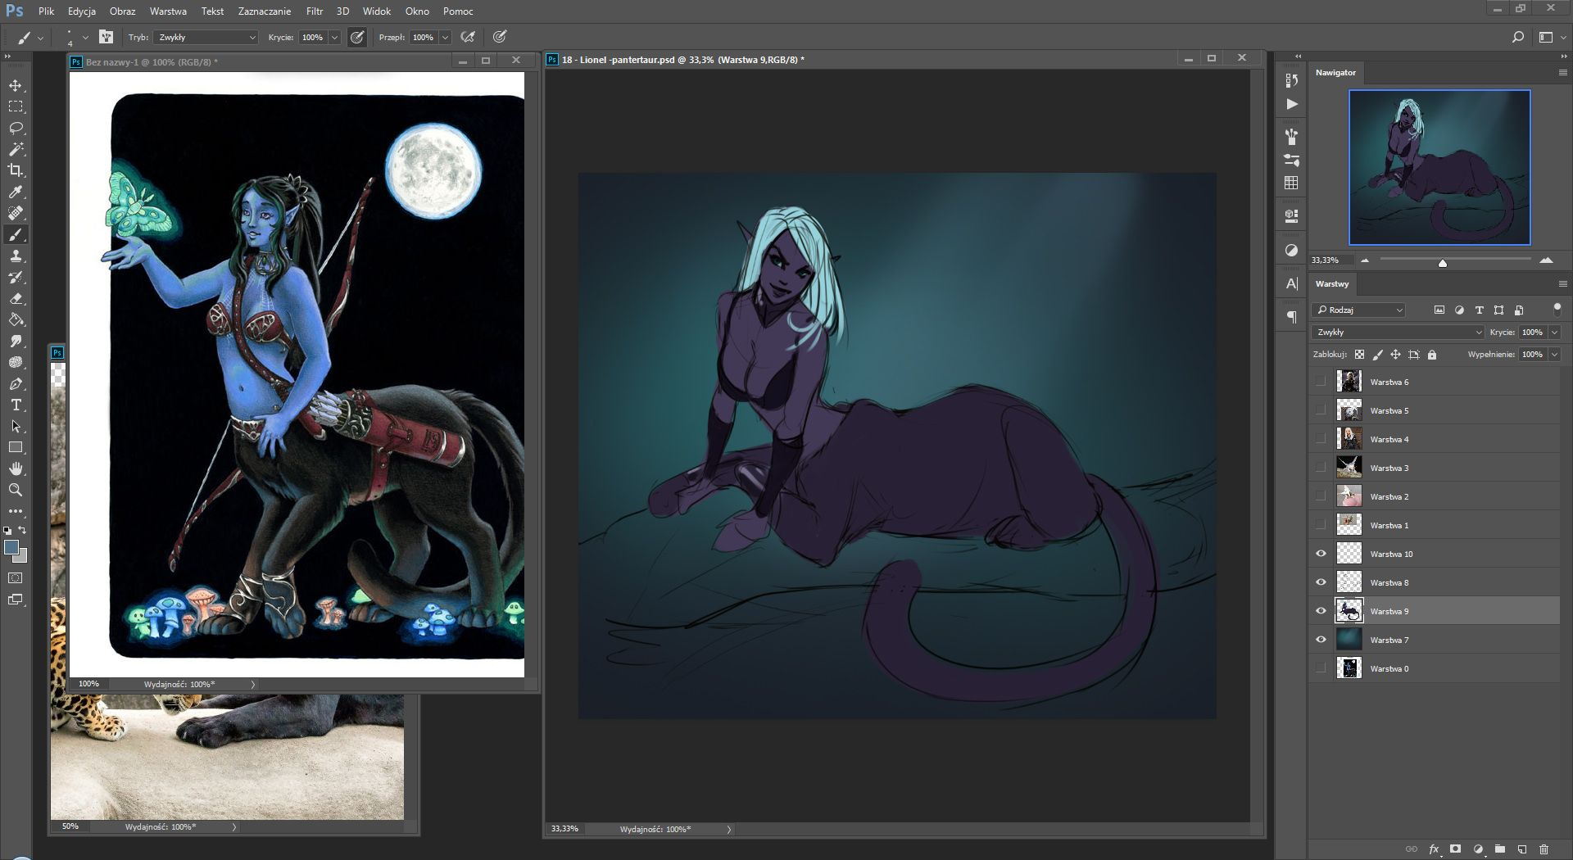Select the Warstwa 3 layer thumbnail
Viewport: 1573px width, 860px height.
pos(1349,468)
